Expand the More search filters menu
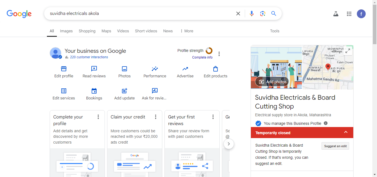 pyautogui.click(x=187, y=31)
